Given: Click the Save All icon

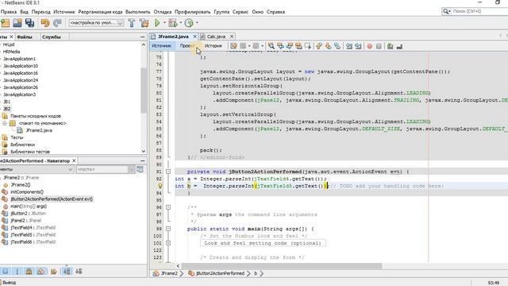Looking at the screenshot, I should pyautogui.click(x=30, y=23).
